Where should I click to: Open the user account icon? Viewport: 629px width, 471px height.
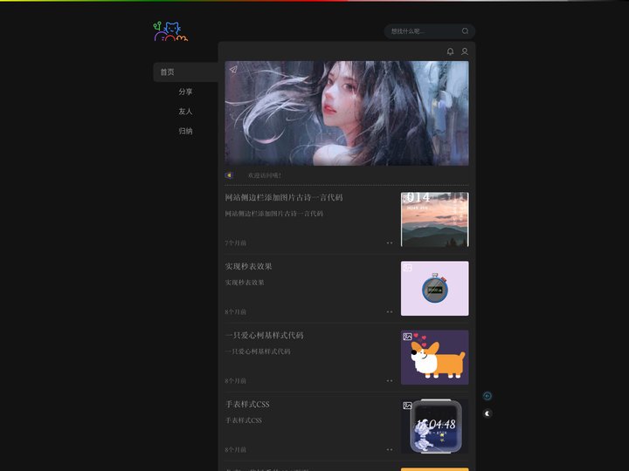pyautogui.click(x=465, y=51)
